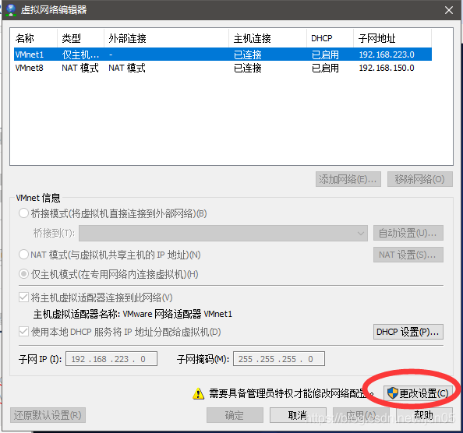Click subnet address 192.168.223.0 cell
This screenshot has width=463, height=433.
[387, 55]
